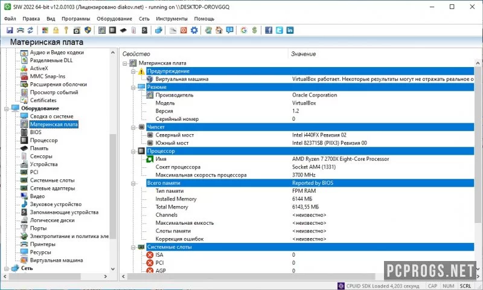Image resolution: width=483 pixels, height=290 pixels.
Task: Click the Twitter toolbar icon
Action: 280,30
